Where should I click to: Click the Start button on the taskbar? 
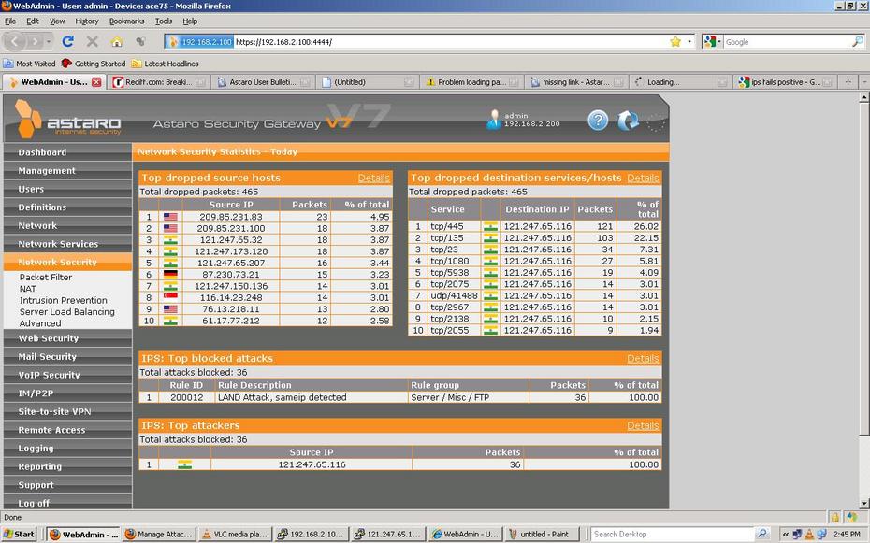coord(20,535)
